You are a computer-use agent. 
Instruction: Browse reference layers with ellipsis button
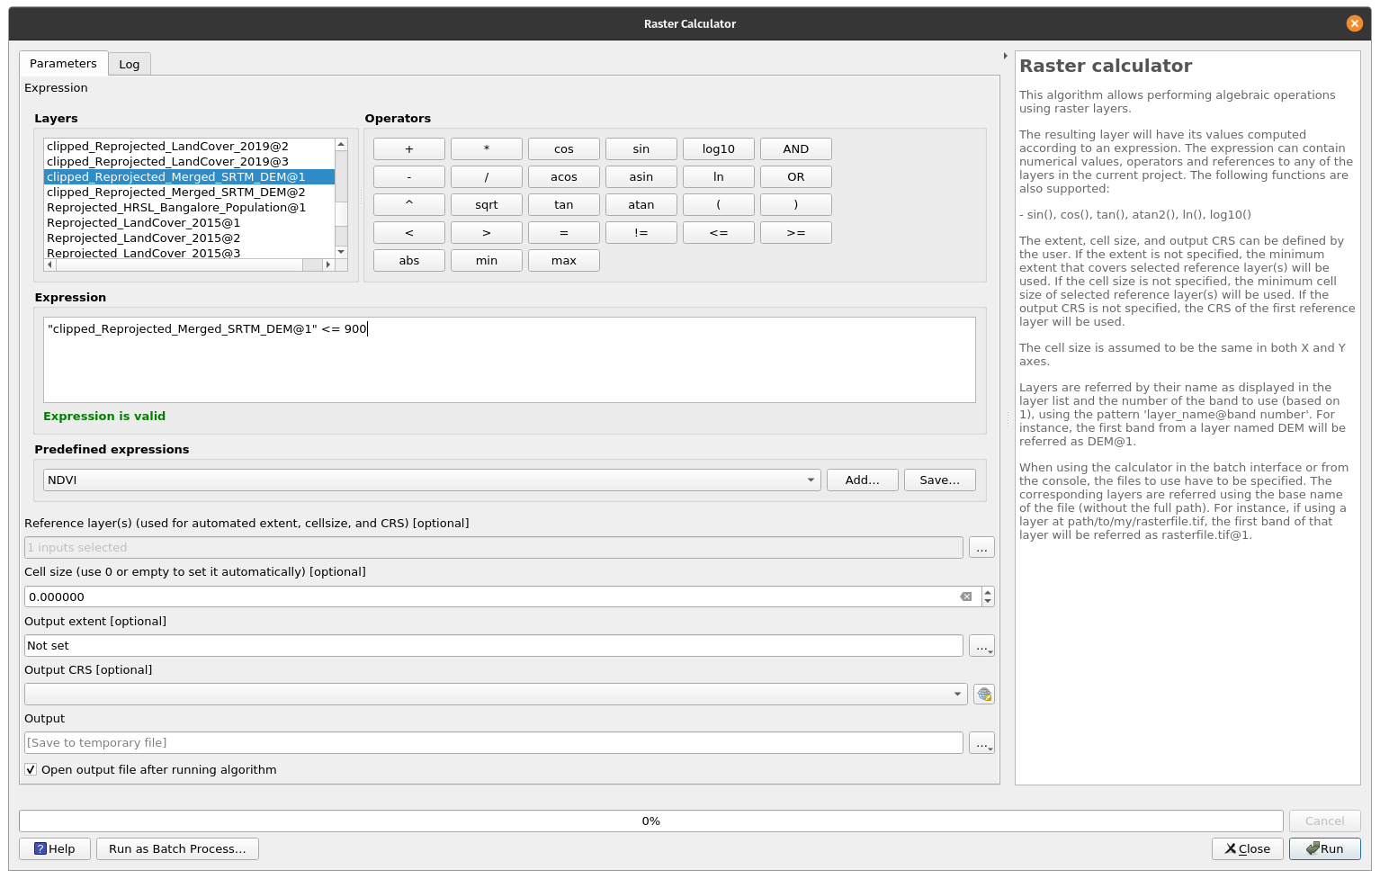coord(981,547)
